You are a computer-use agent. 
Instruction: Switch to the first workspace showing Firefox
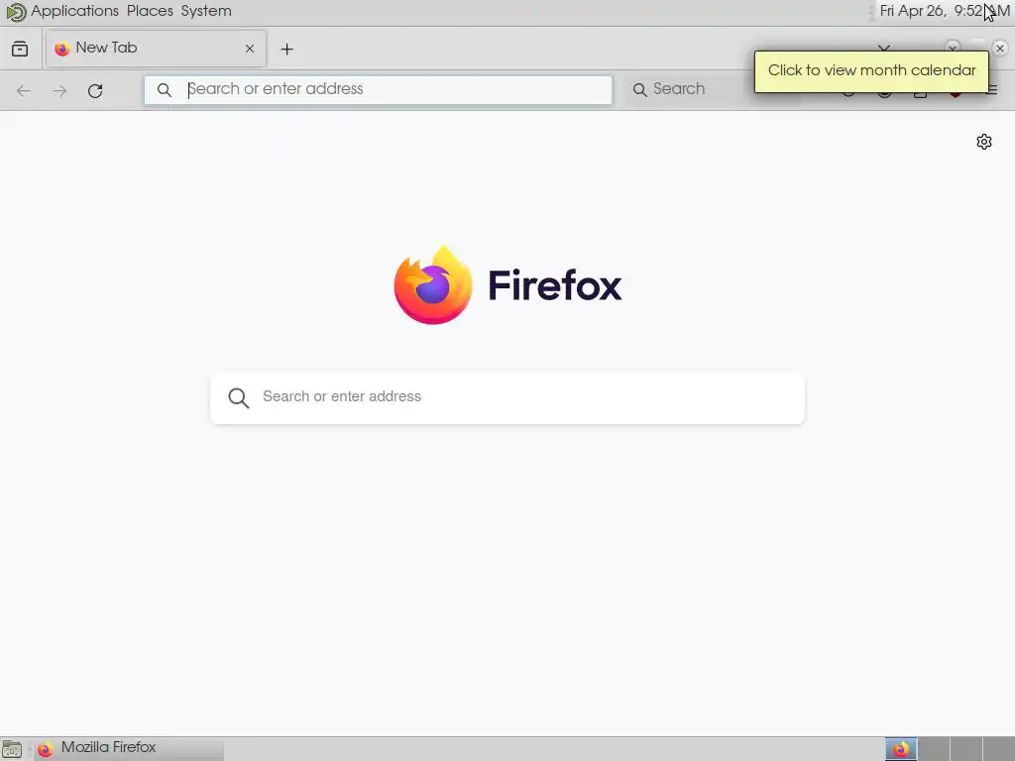[x=901, y=749]
